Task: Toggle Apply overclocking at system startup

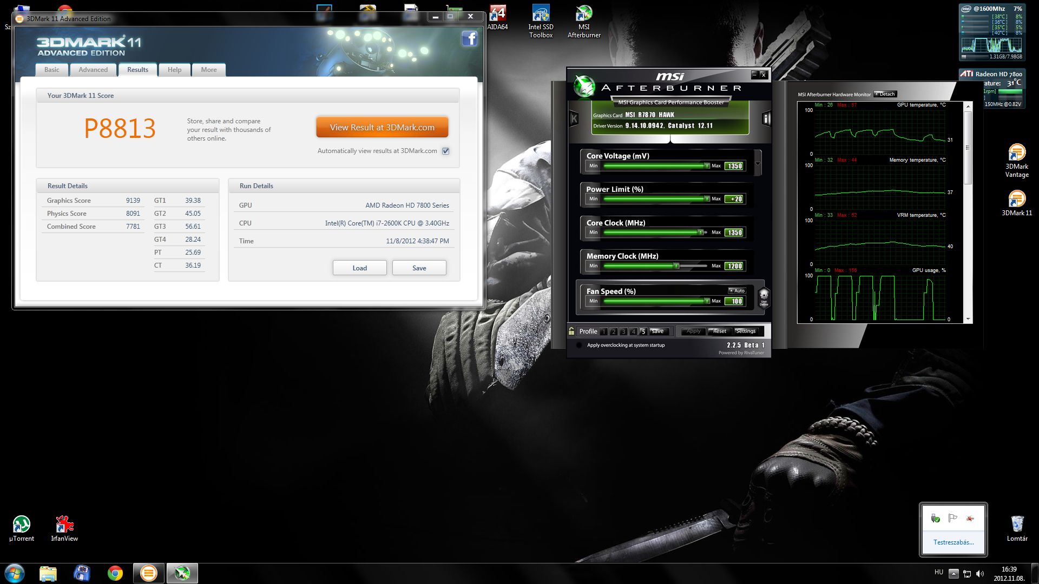Action: 579,345
